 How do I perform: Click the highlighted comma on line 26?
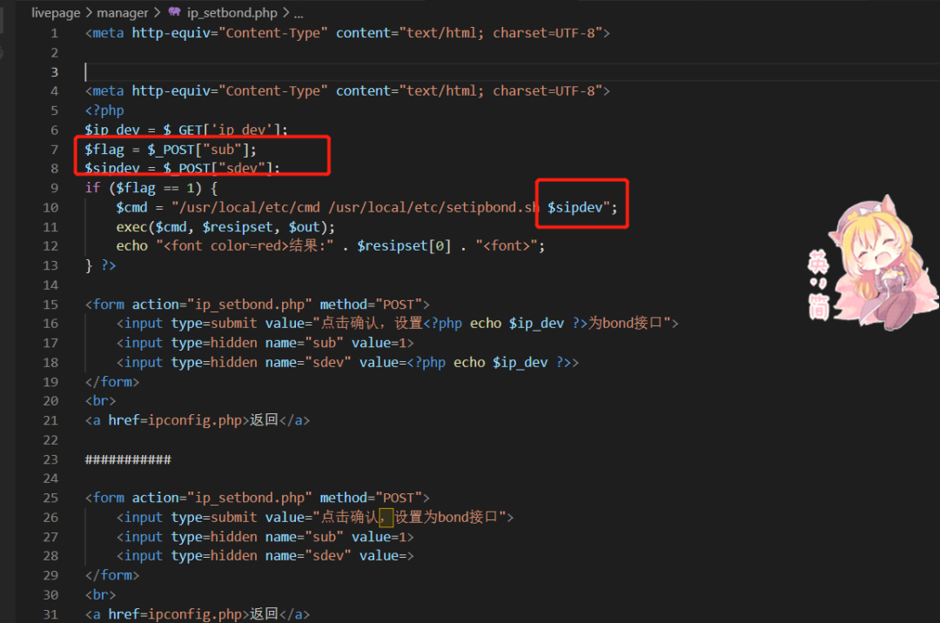point(386,517)
